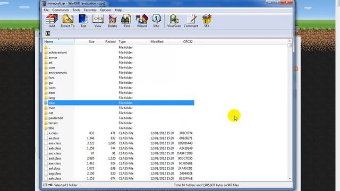Click the 'Selected 1 folder' status text
Viewport: 340px width, 191px height.
pyautogui.click(x=66, y=185)
